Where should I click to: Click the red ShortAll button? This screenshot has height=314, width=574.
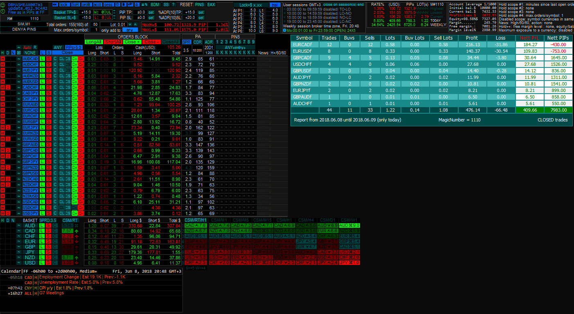(x=113, y=42)
